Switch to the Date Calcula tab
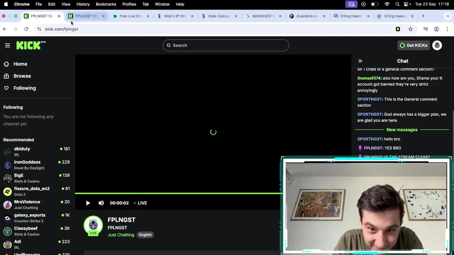 click(x=219, y=16)
